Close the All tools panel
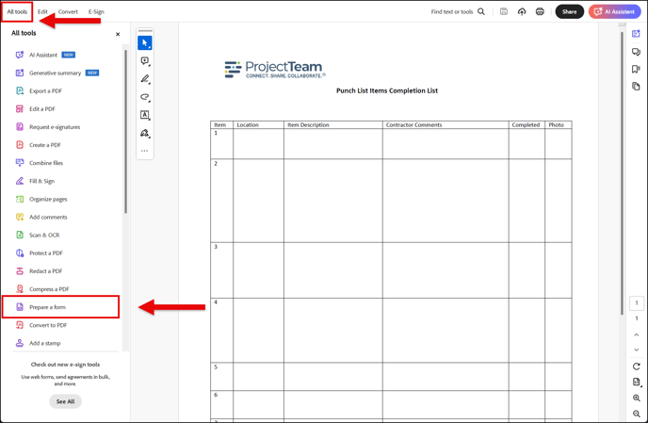Viewport: 648px width, 423px height. (118, 34)
